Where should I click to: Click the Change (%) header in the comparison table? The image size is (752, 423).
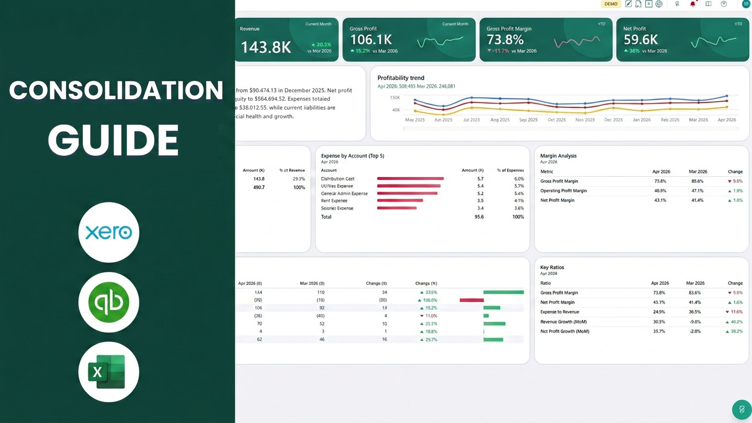(x=426, y=283)
